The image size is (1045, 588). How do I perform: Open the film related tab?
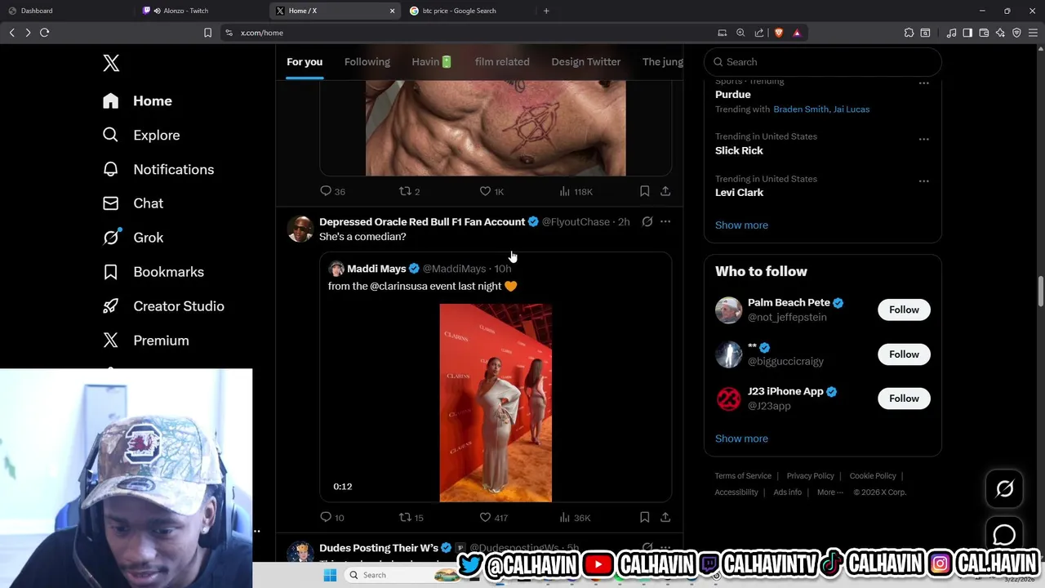[x=502, y=62]
